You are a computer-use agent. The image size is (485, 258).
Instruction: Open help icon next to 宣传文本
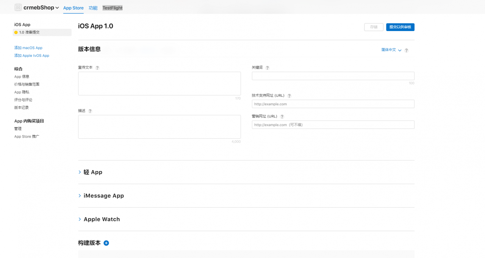(x=97, y=68)
